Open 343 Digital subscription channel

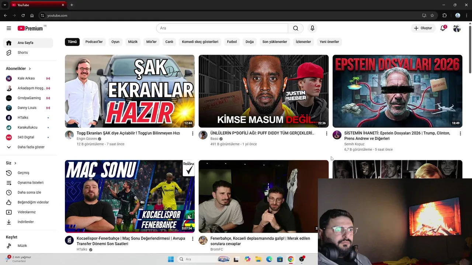28,137
